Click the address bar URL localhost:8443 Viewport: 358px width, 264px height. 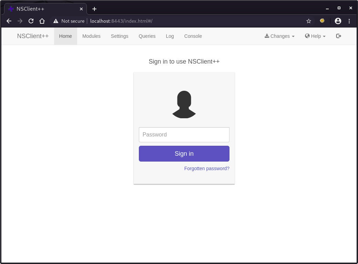click(121, 21)
